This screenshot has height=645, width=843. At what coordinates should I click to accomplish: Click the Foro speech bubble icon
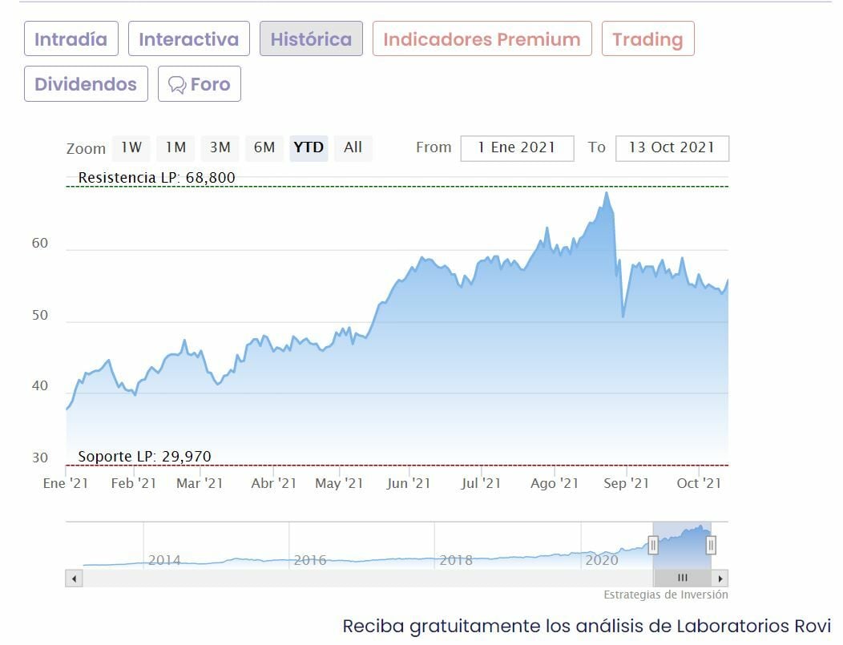pos(177,85)
